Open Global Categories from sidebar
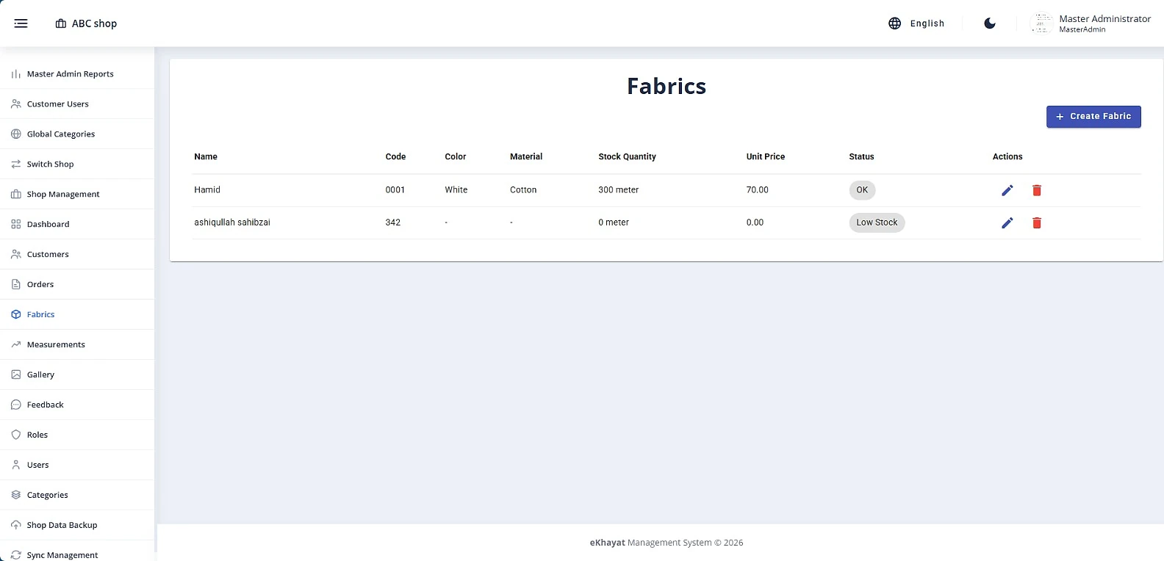 pos(77,134)
